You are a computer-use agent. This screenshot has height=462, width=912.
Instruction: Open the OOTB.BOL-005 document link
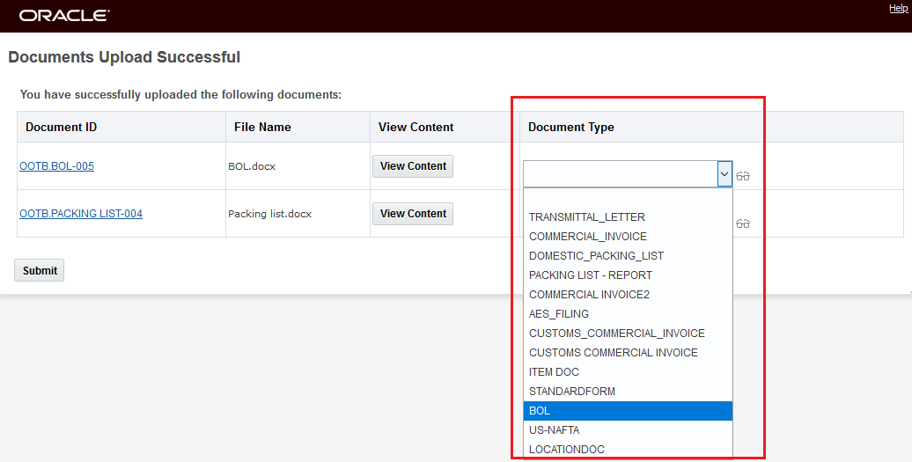tap(56, 166)
